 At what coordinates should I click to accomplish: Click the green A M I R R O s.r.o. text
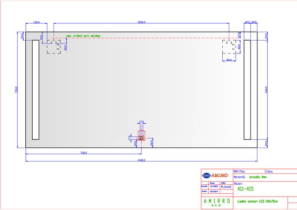pos(217,203)
